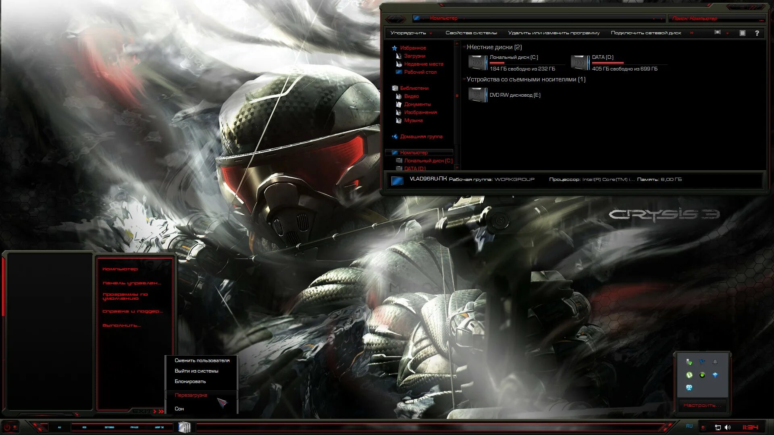Click the change view icon in Explorer toolbar
774x435 pixels.
(718, 32)
